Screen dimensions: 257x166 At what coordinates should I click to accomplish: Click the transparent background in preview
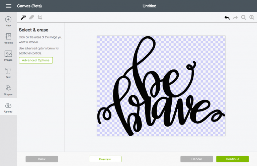pyautogui.click(x=110, y=50)
